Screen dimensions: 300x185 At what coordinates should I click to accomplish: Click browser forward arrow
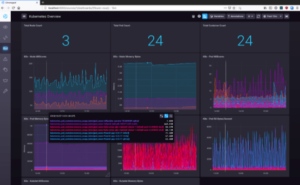pyautogui.click(x=8, y=8)
